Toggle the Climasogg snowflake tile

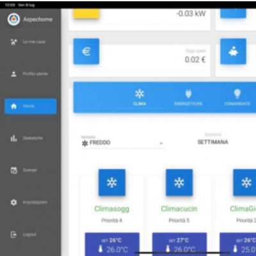click(112, 182)
